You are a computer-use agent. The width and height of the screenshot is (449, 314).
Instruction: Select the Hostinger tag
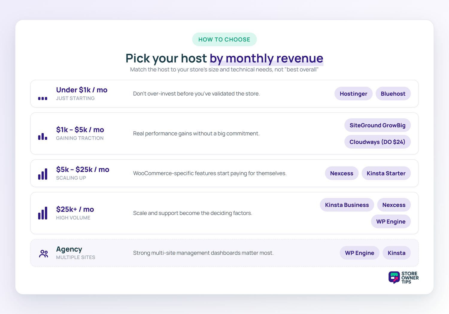(x=353, y=94)
